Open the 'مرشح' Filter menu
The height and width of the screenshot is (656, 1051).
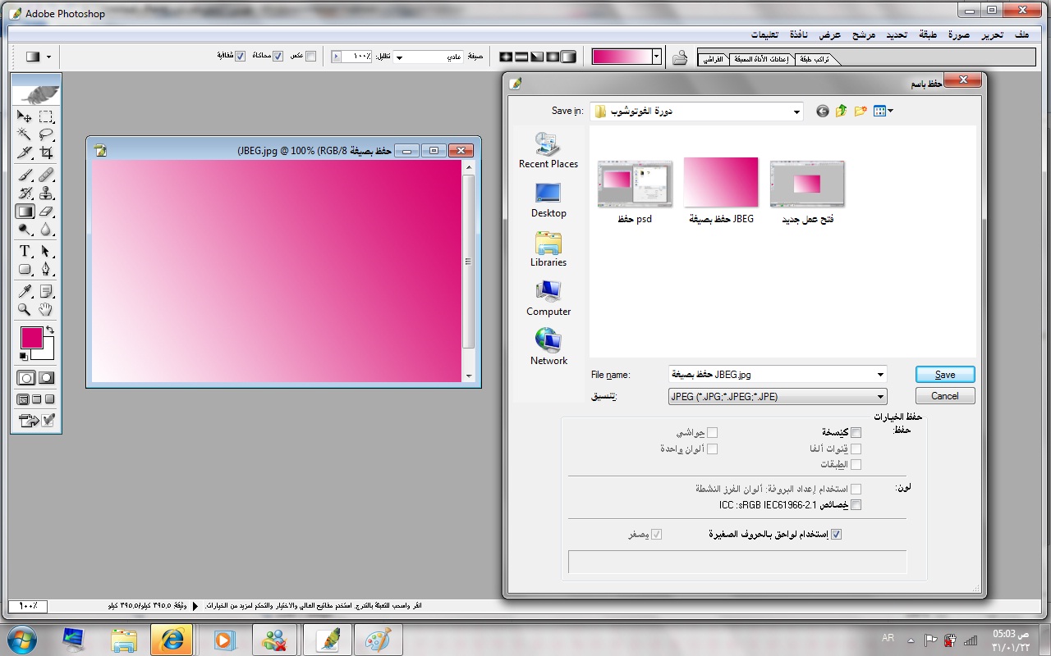coord(863,34)
